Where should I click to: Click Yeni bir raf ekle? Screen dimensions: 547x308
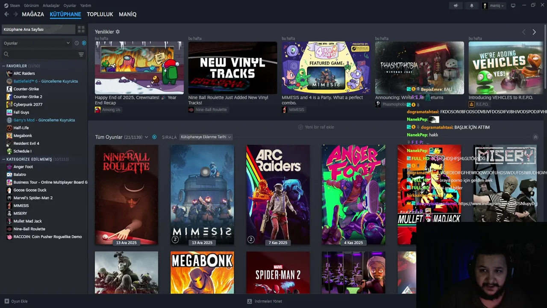click(316, 127)
